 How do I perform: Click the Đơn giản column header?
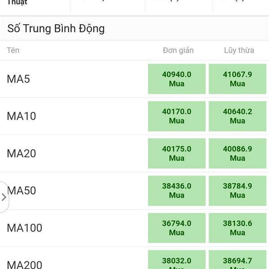(x=178, y=50)
